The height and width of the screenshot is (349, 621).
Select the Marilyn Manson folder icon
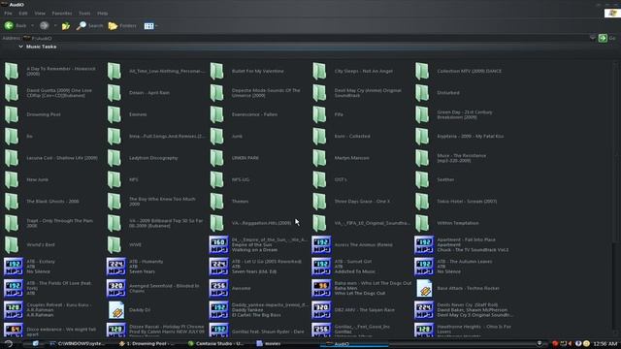319,158
